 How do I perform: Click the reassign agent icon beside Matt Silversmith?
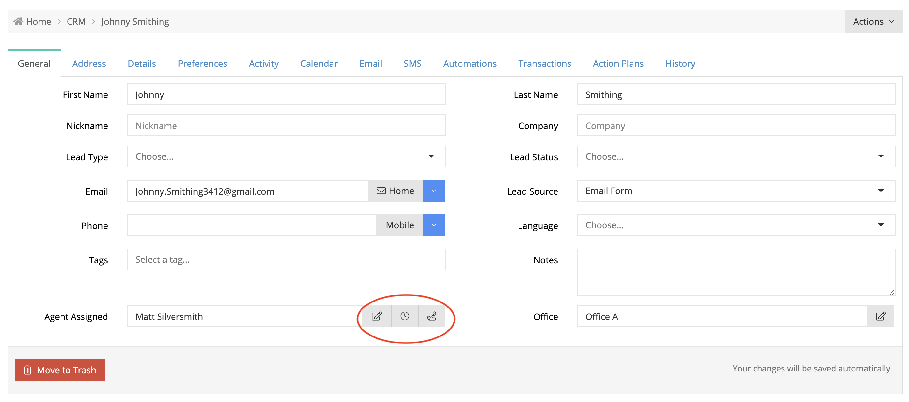click(432, 316)
